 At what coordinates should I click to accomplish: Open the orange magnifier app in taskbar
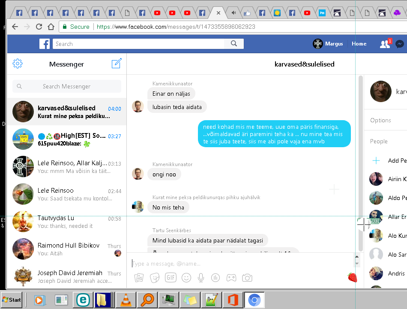(x=147, y=300)
